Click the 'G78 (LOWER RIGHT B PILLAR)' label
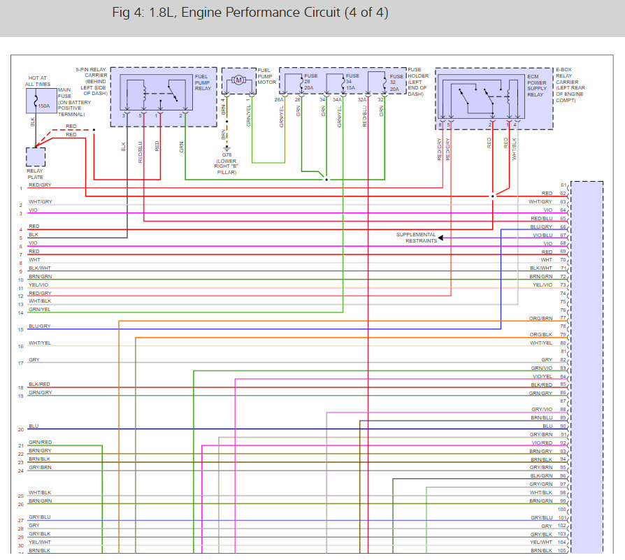625x560 pixels. coord(227,164)
